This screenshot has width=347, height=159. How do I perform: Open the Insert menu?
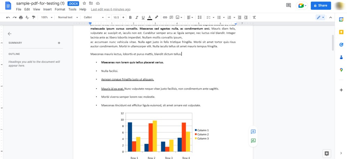coord(47,9)
